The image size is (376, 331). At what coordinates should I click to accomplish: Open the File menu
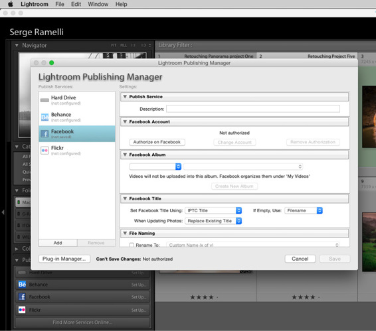pos(60,4)
